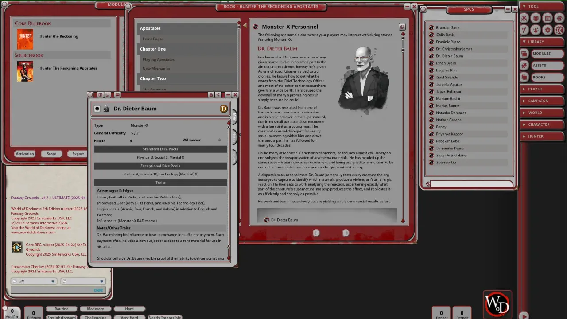The image size is (567, 319).
Task: Switch to the Main tab on NPC sheet
Action: pyautogui.click(x=234, y=117)
